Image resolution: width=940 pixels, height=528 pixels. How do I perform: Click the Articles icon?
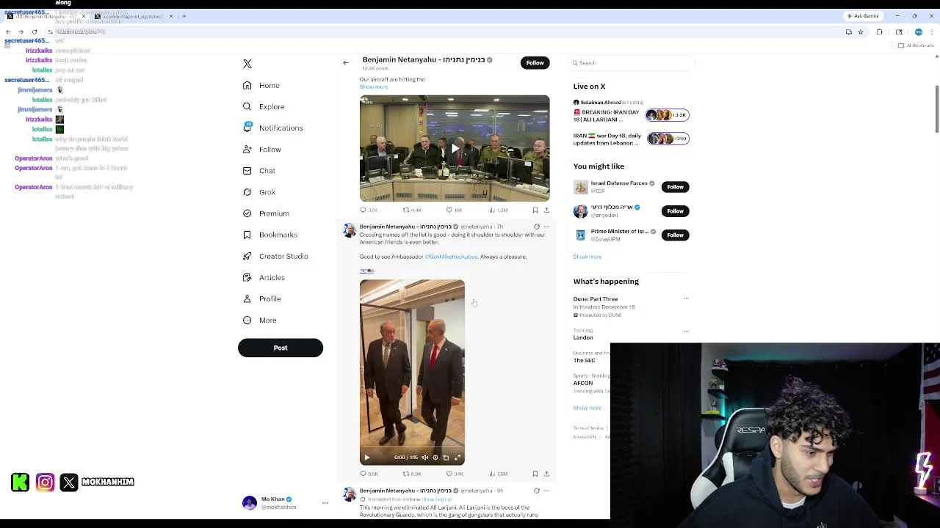[x=247, y=277]
